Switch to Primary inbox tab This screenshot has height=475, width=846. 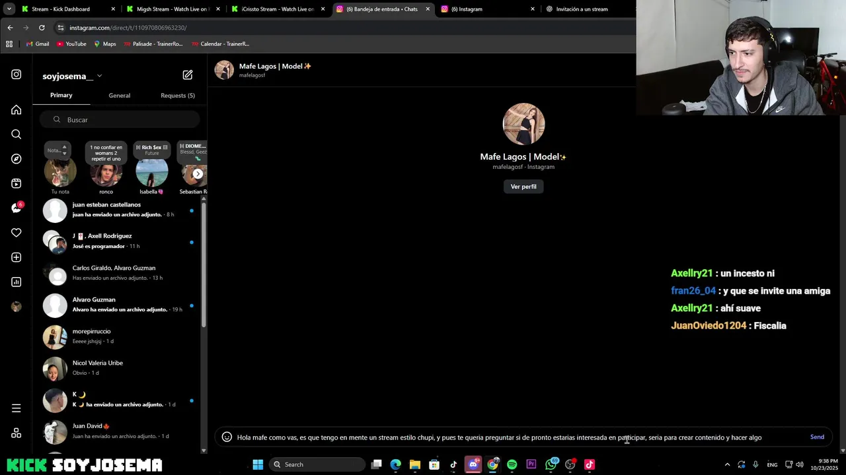point(61,95)
